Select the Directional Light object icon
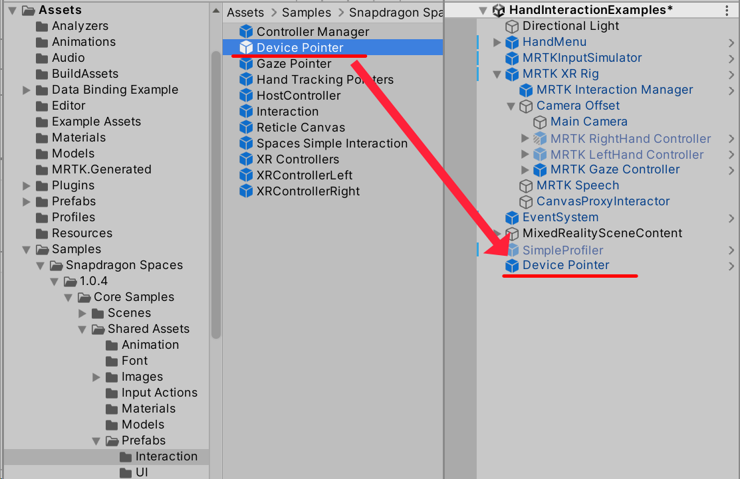740x479 pixels. (x=512, y=27)
